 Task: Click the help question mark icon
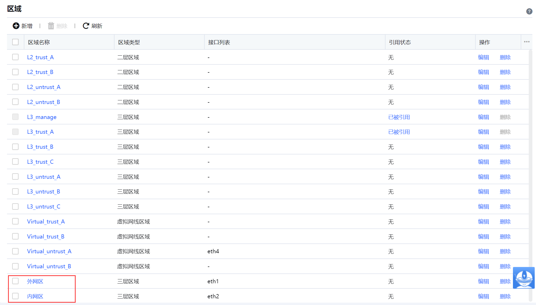(x=529, y=11)
